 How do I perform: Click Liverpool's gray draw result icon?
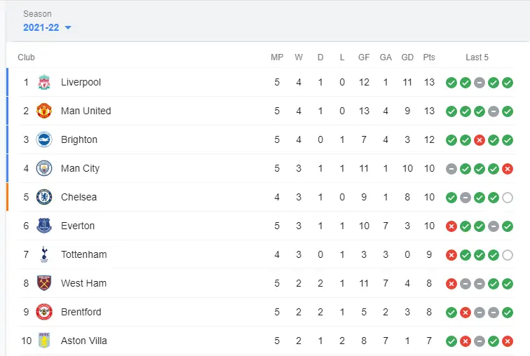[x=480, y=82]
